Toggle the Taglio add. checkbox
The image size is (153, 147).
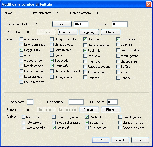tap(52, 61)
